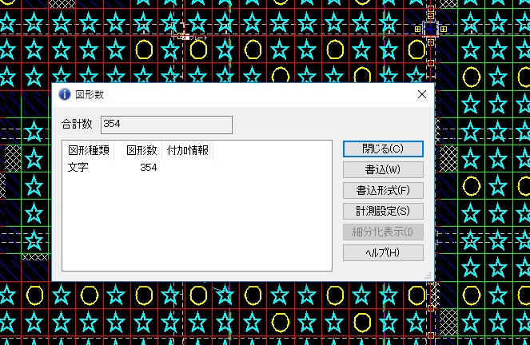Open 計測設定(S) measurement settings

click(x=383, y=211)
